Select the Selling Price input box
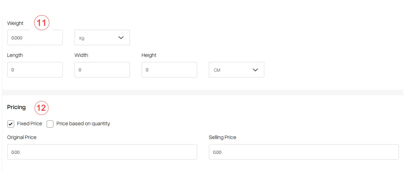Screen dimensions: 406x180 [304, 152]
